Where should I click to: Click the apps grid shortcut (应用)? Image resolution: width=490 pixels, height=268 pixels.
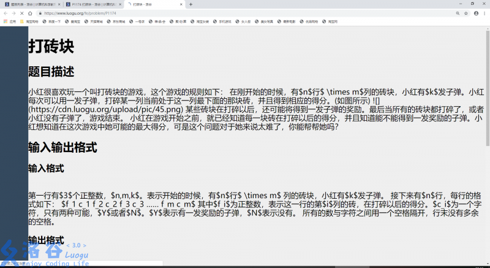pos(9,21)
